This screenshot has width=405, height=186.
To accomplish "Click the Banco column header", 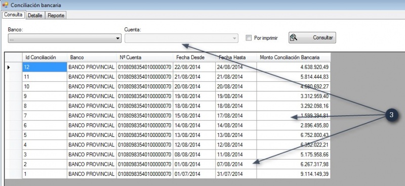I will 92,57.
